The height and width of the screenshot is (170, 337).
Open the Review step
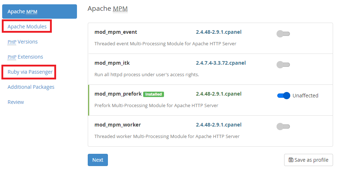16,102
